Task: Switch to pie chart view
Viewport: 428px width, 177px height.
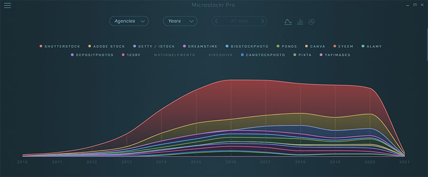Action: click(311, 22)
